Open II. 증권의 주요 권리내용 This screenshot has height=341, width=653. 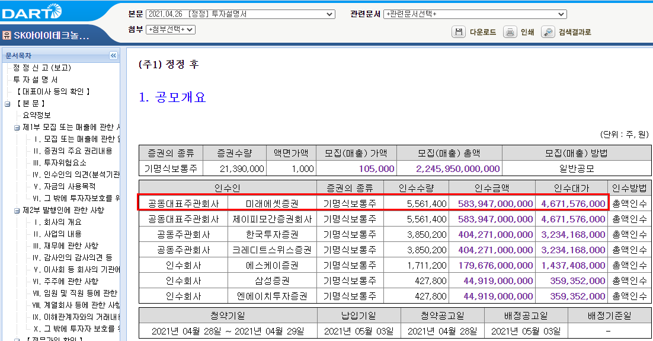coord(73,151)
